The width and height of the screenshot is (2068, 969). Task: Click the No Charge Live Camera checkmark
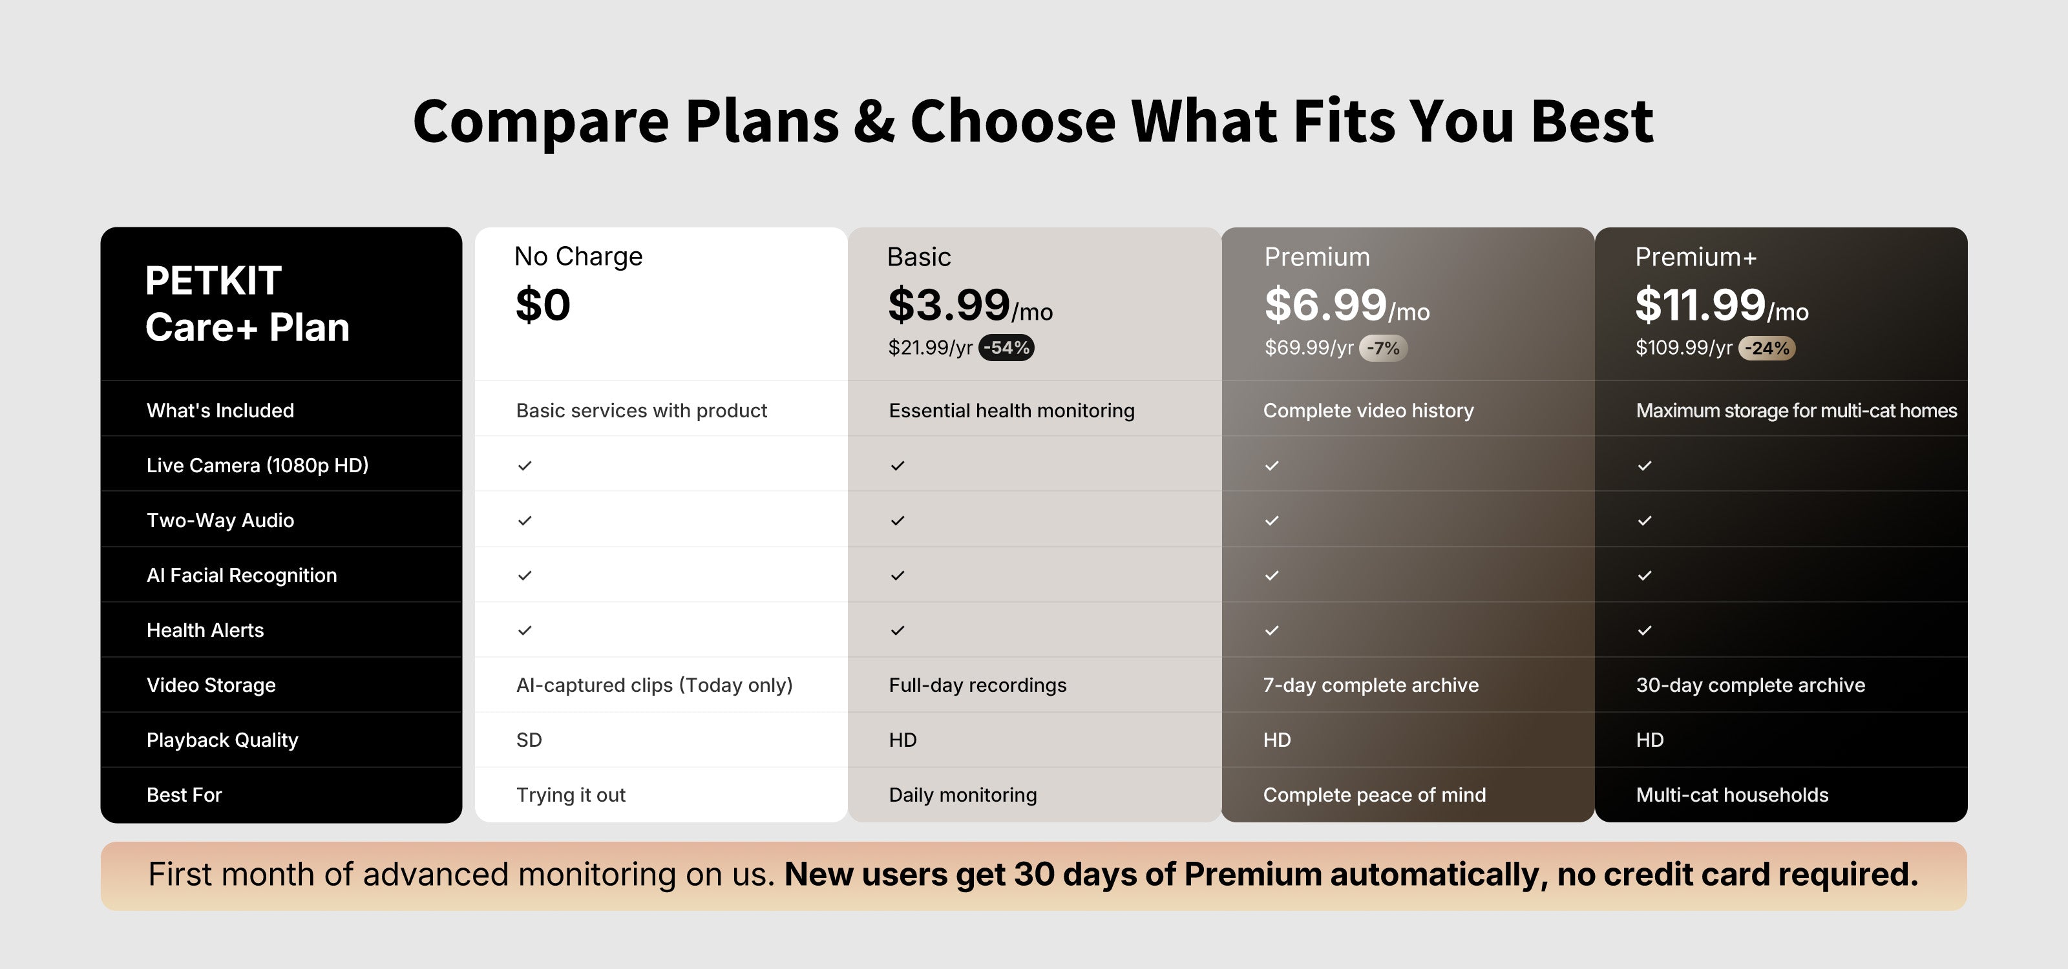point(525,465)
